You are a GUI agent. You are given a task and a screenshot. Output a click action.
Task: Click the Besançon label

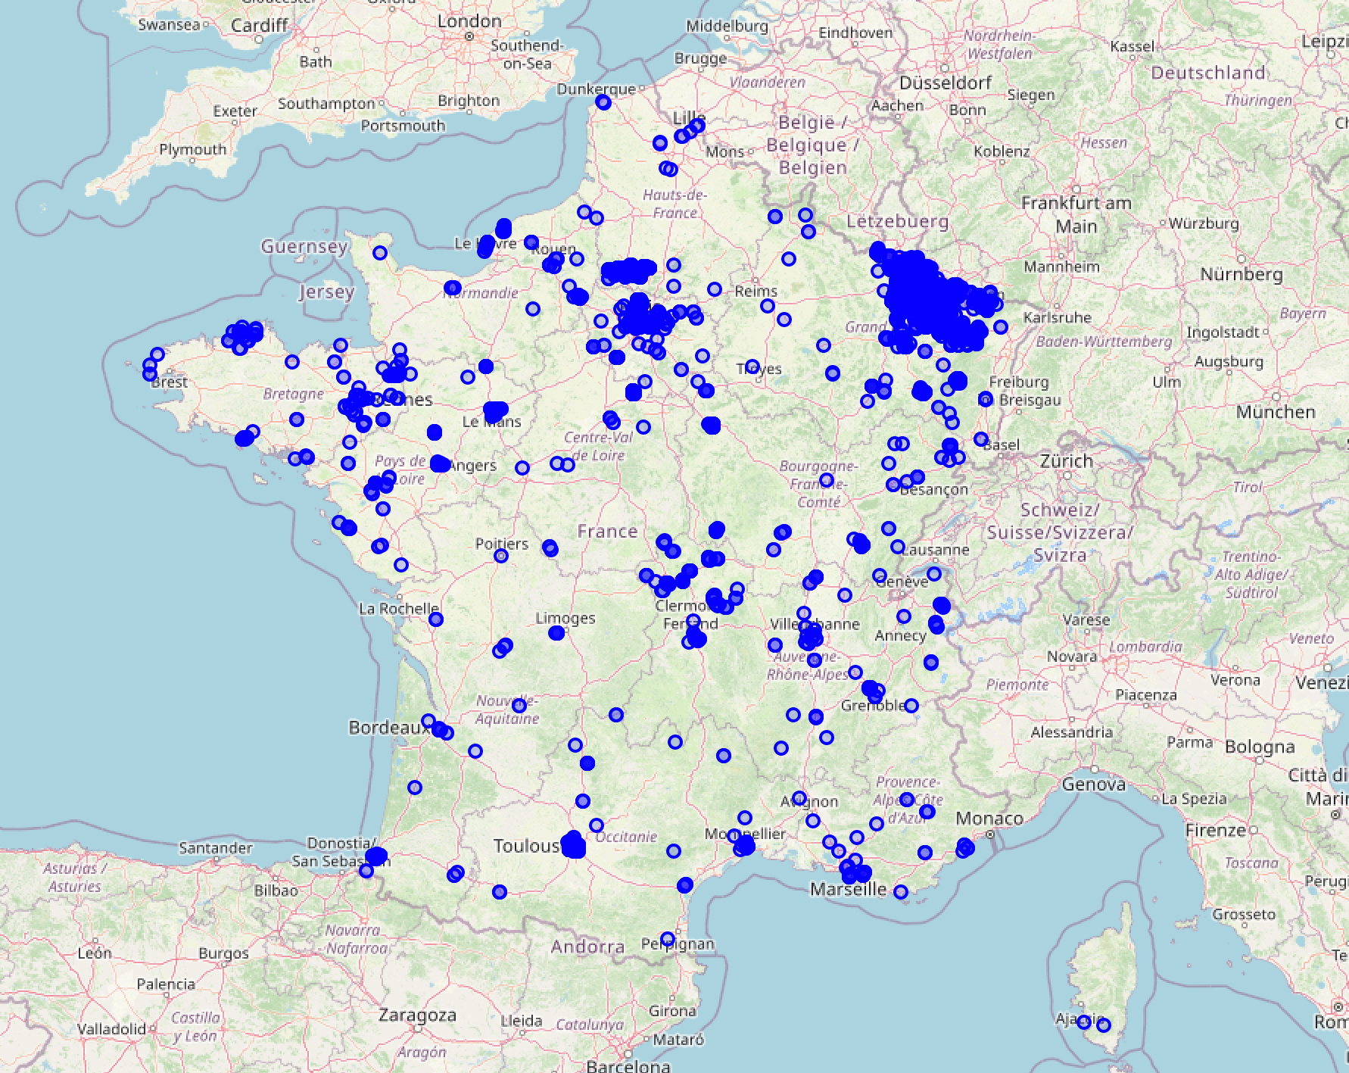(x=934, y=490)
